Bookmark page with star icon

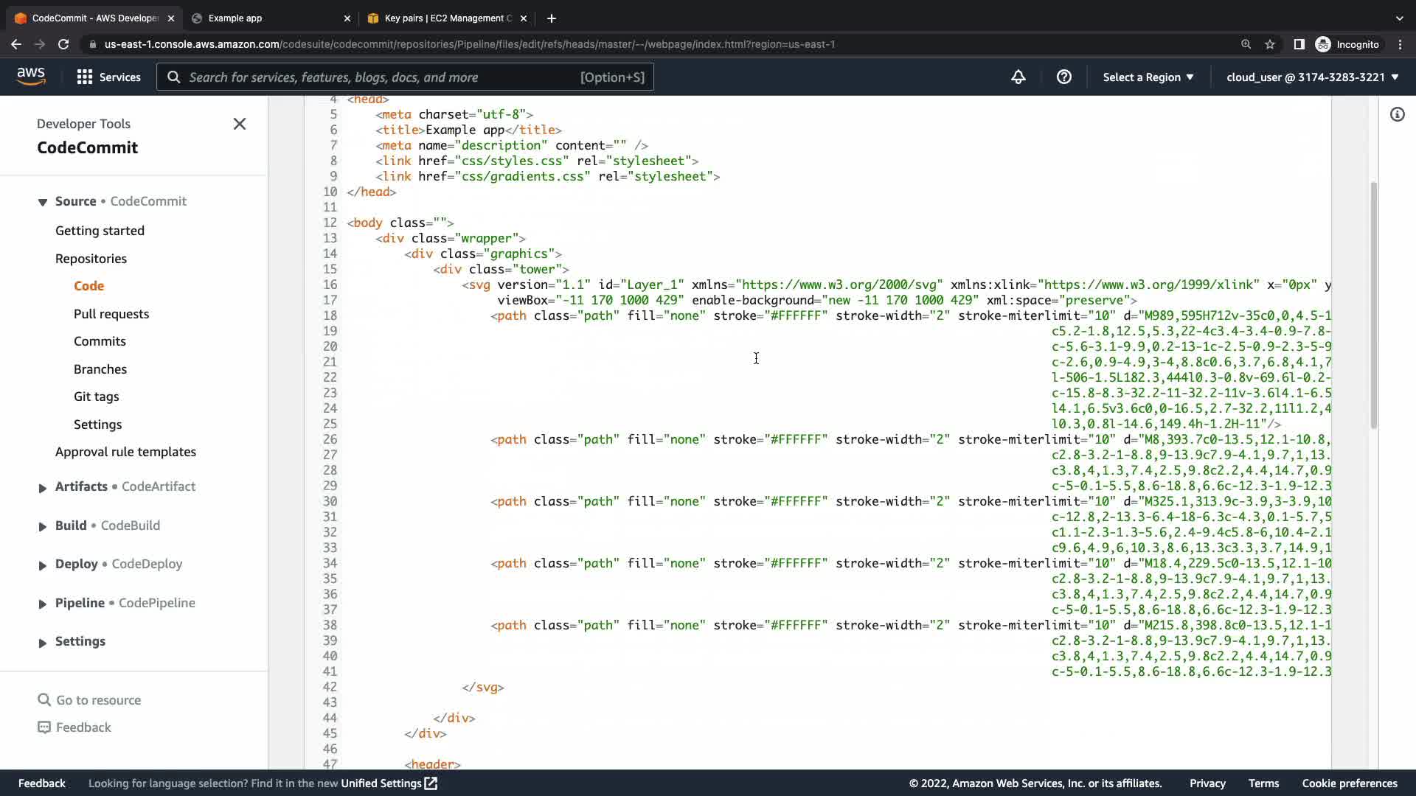point(1270,44)
